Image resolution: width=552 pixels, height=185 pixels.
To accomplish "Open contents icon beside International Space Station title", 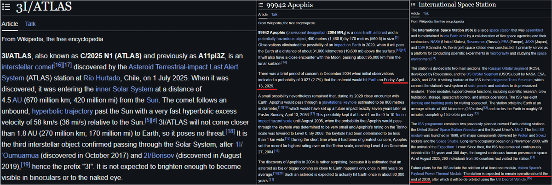I will coord(414,5).
